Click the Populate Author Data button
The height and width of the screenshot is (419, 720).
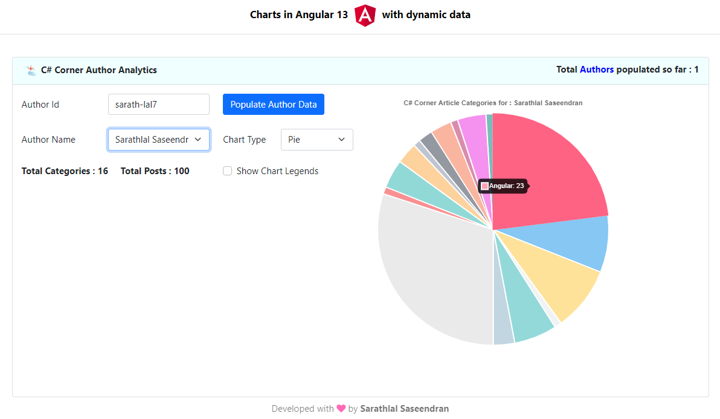coord(273,104)
